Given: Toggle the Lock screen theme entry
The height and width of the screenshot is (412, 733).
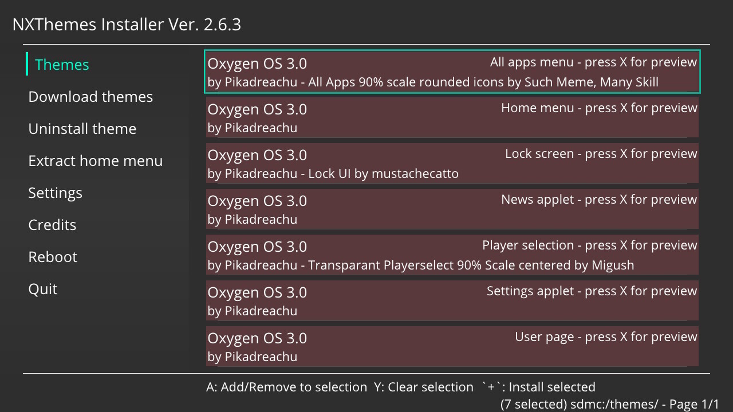Looking at the screenshot, I should click(452, 163).
